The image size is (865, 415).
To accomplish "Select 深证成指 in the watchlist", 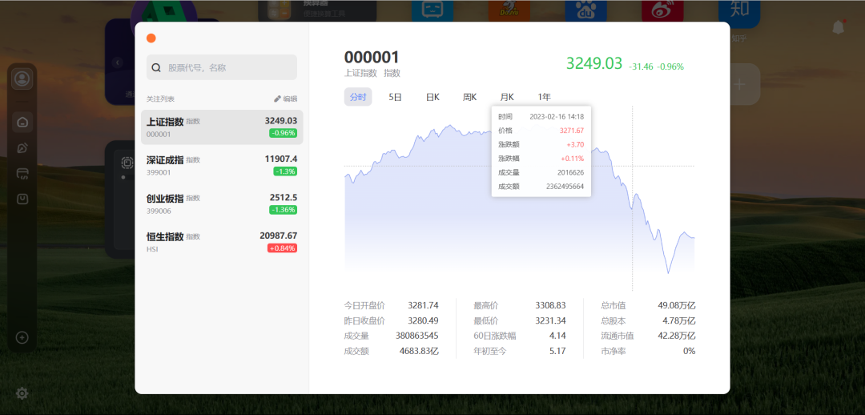I will [x=222, y=165].
